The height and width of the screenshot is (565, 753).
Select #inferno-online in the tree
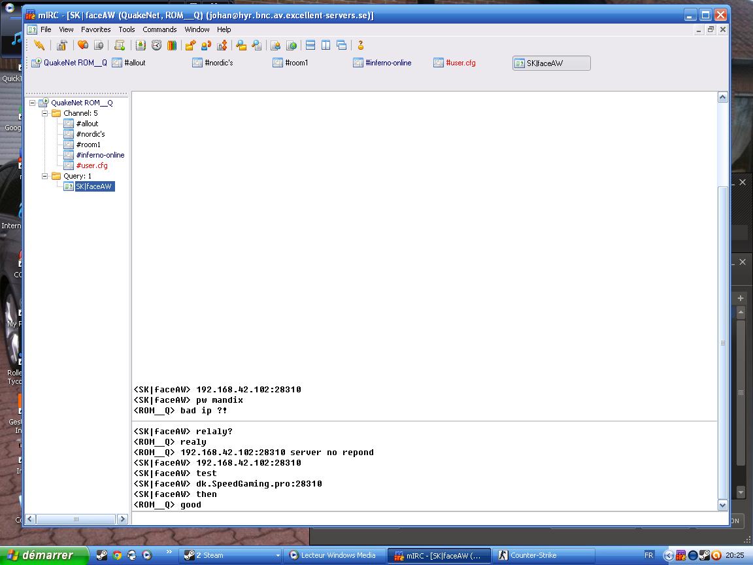coord(99,155)
